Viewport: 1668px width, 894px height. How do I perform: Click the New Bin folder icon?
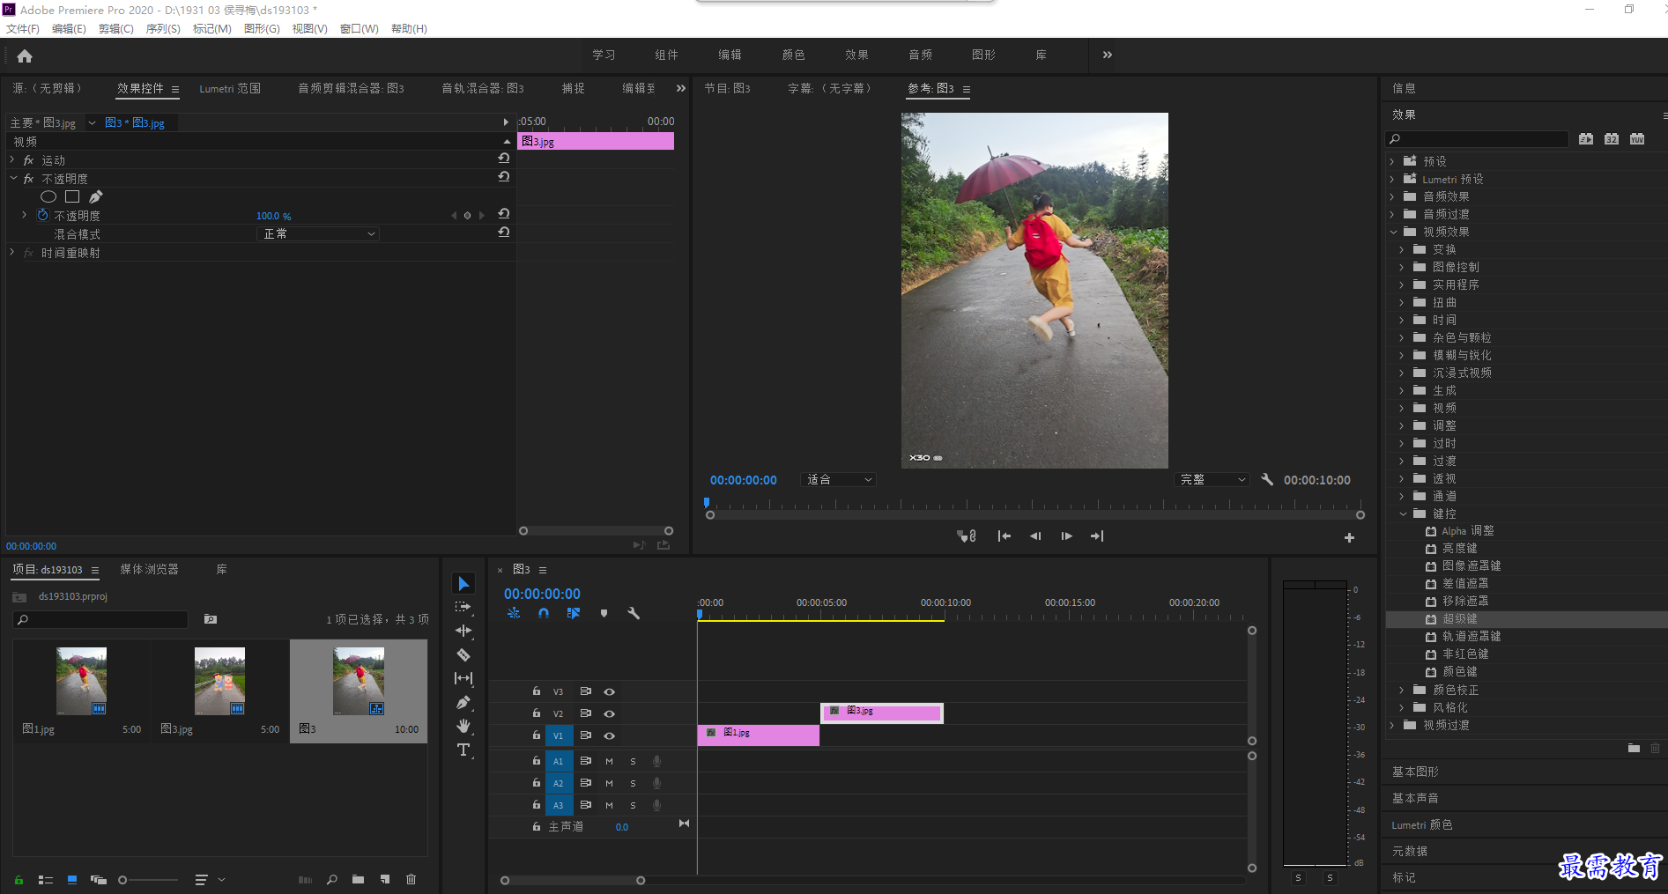pyautogui.click(x=358, y=879)
